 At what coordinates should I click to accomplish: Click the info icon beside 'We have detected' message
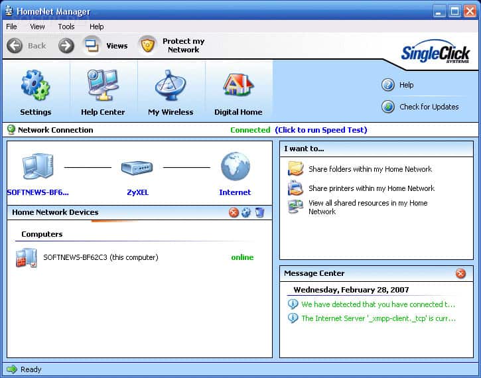click(293, 304)
